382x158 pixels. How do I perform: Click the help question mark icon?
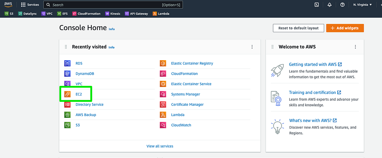coord(342,5)
